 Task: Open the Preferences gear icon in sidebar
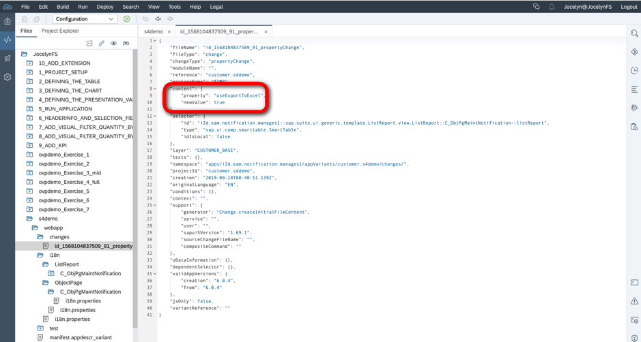[8, 77]
